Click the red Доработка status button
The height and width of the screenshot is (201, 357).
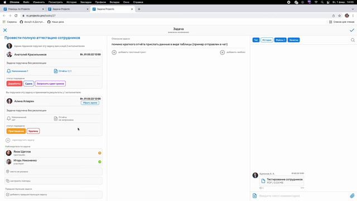(x=15, y=84)
